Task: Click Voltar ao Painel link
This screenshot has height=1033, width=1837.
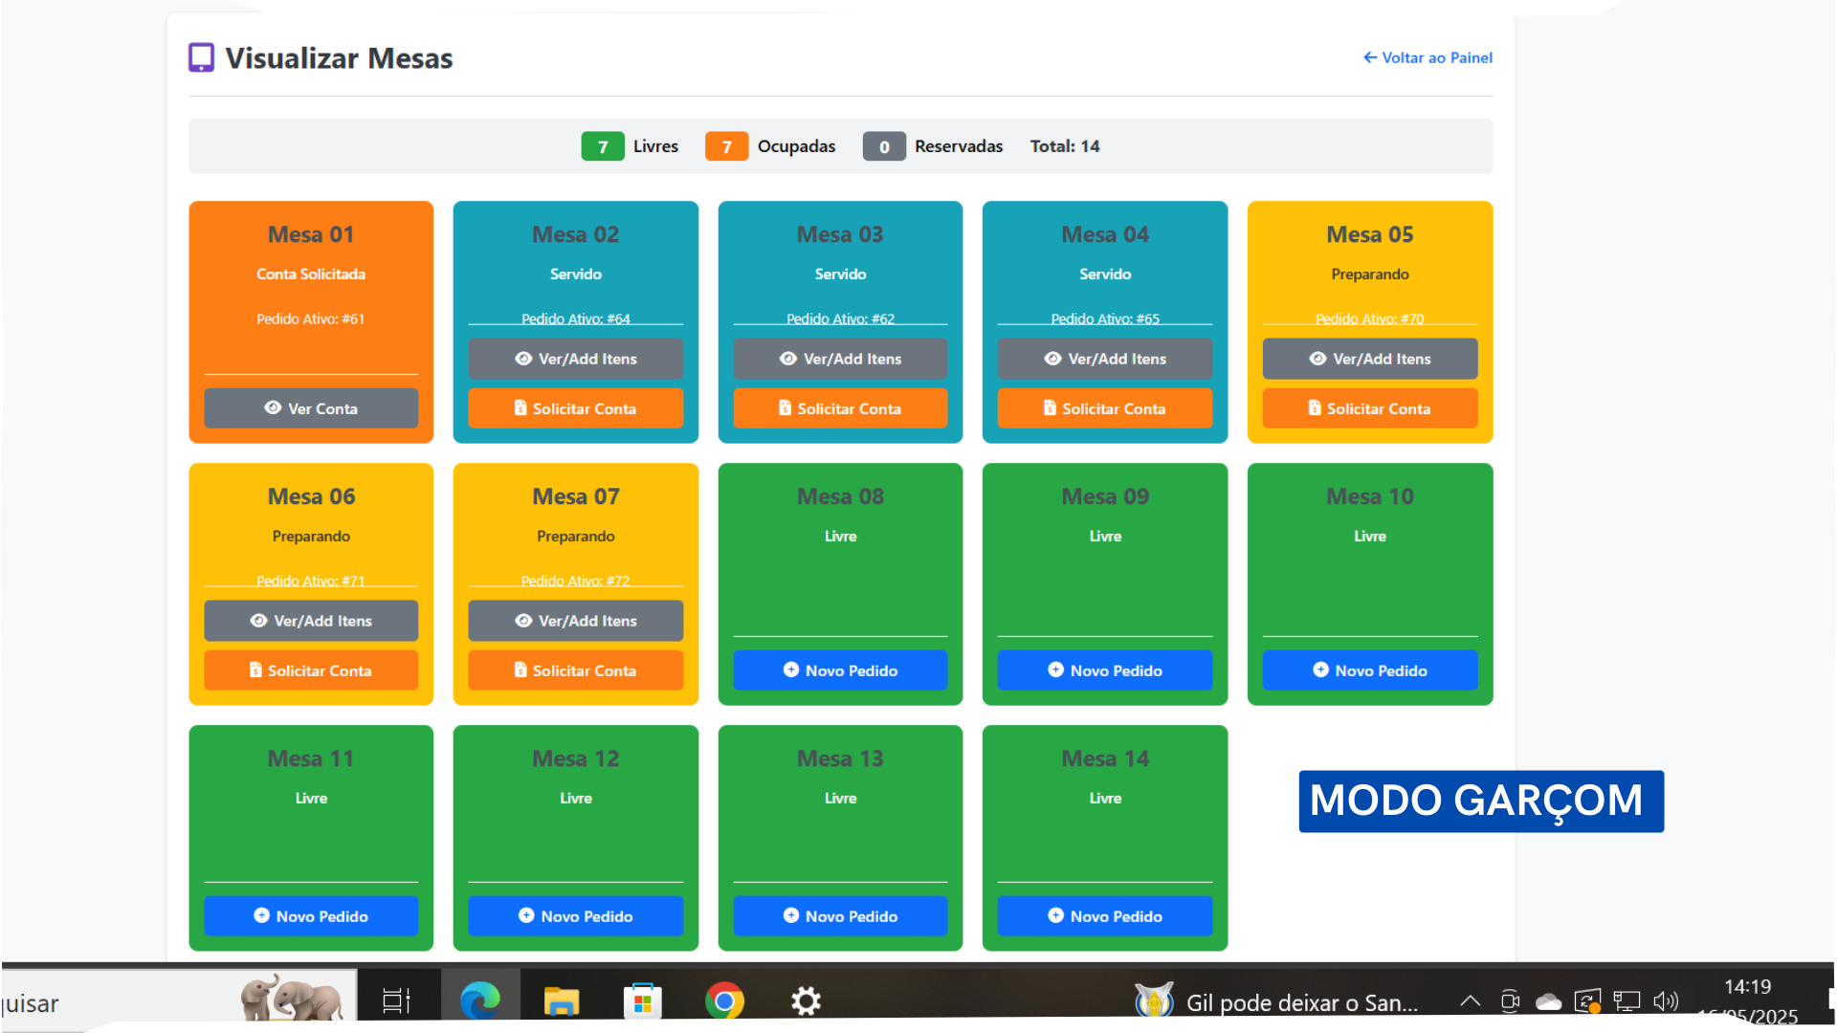Action: coord(1428,57)
